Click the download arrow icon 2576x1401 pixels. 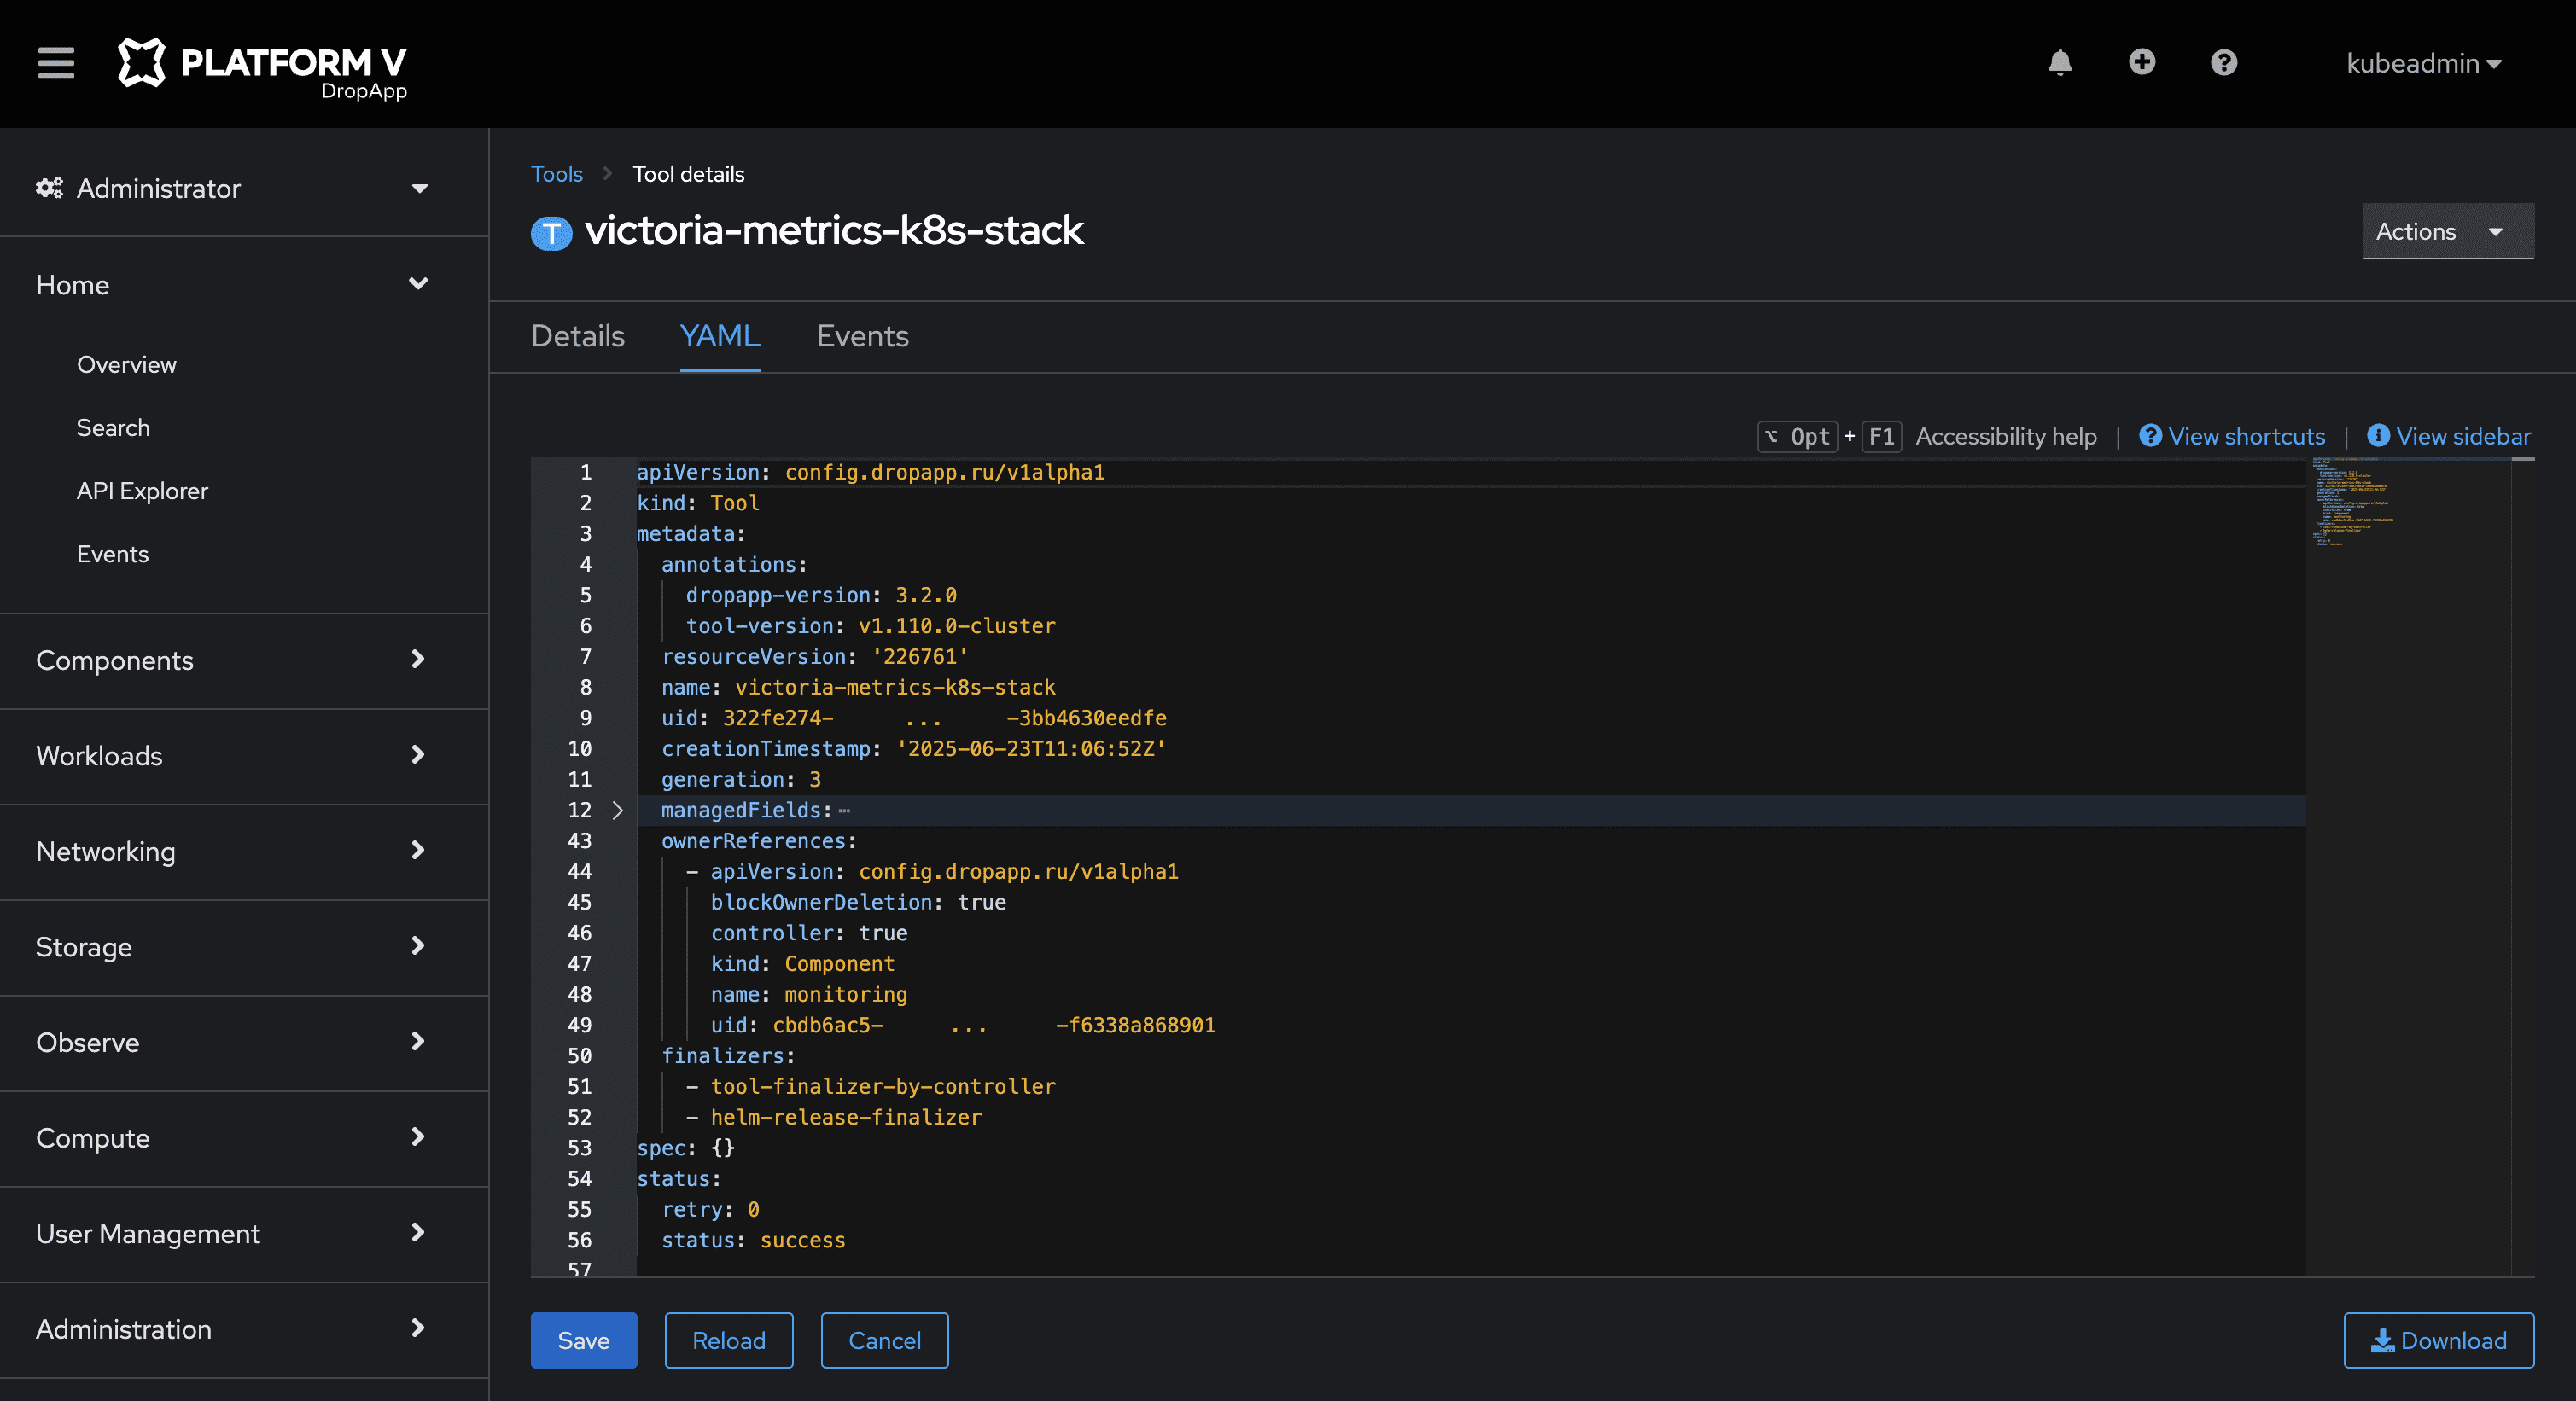(x=2383, y=1340)
